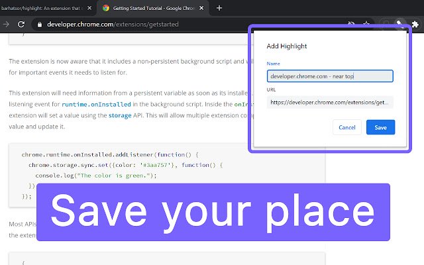
Task: Select the chrome.runtime.onInstalled.addListener code line
Action: (110, 154)
